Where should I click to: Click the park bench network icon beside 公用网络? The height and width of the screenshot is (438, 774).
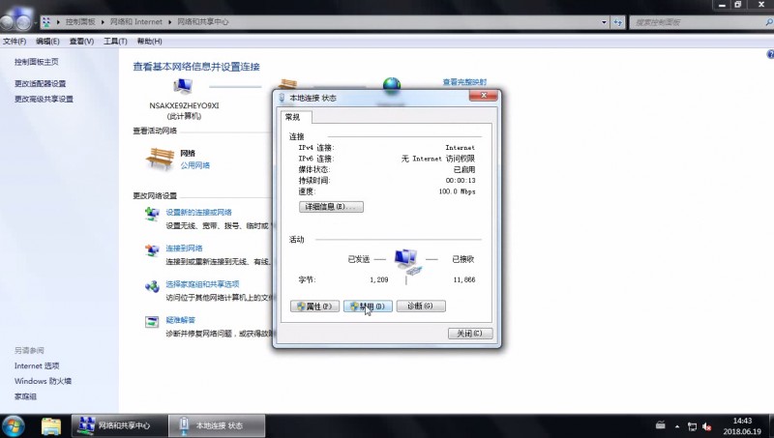[x=160, y=159]
